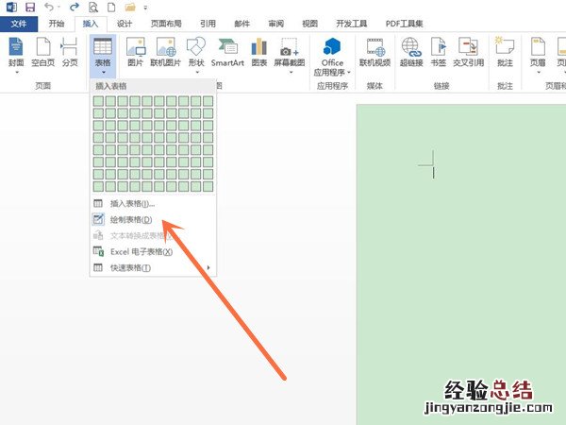Insert a picture with 图片
This screenshot has width=566, height=425.
(x=135, y=52)
